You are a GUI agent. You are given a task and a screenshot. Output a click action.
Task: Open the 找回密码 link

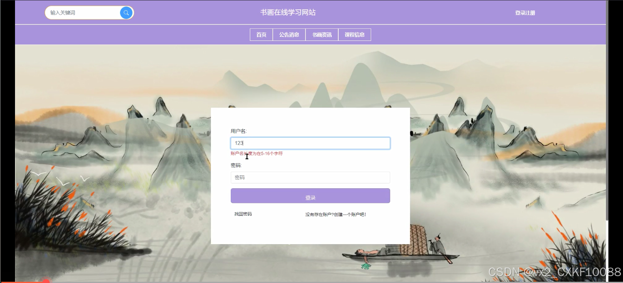click(243, 214)
